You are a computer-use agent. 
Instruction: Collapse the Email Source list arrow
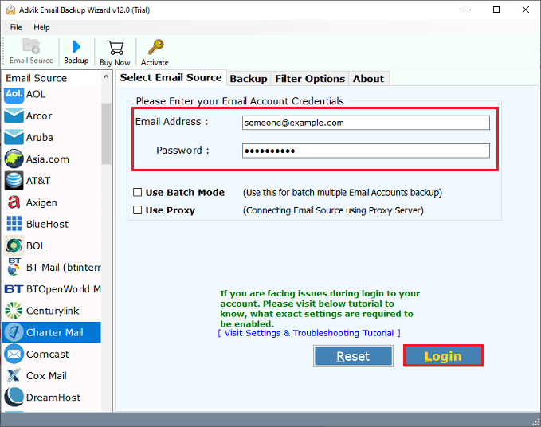click(106, 77)
